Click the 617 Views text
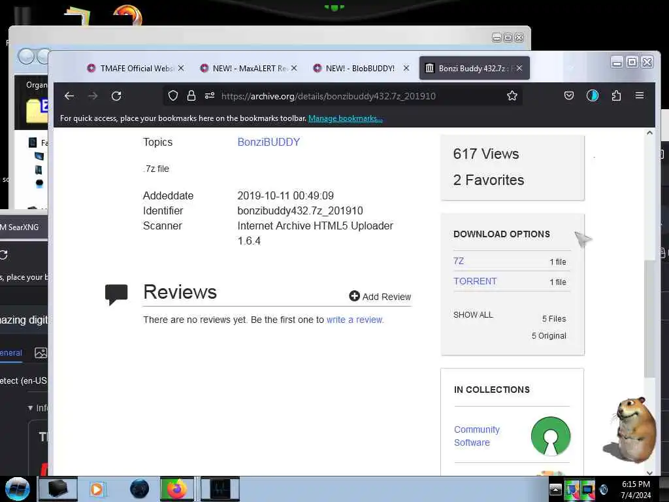 tap(486, 154)
